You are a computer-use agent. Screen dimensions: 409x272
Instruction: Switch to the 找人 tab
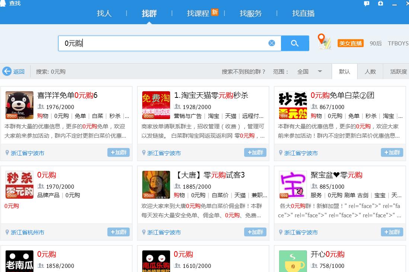[104, 13]
